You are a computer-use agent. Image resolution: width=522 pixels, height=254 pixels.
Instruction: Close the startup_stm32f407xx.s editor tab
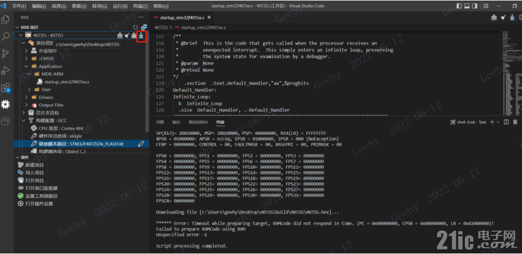208,17
